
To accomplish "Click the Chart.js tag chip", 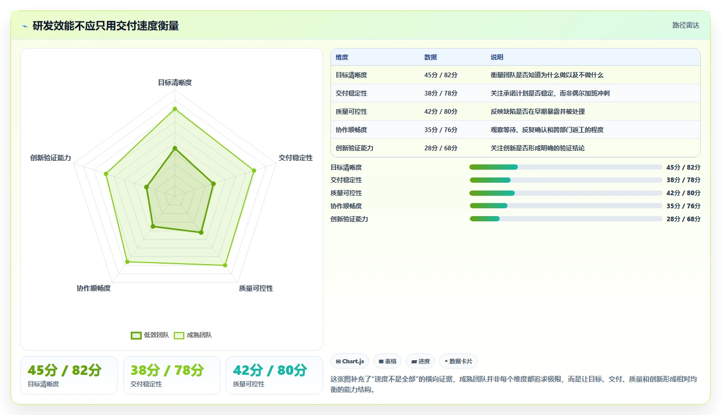I will (x=350, y=361).
